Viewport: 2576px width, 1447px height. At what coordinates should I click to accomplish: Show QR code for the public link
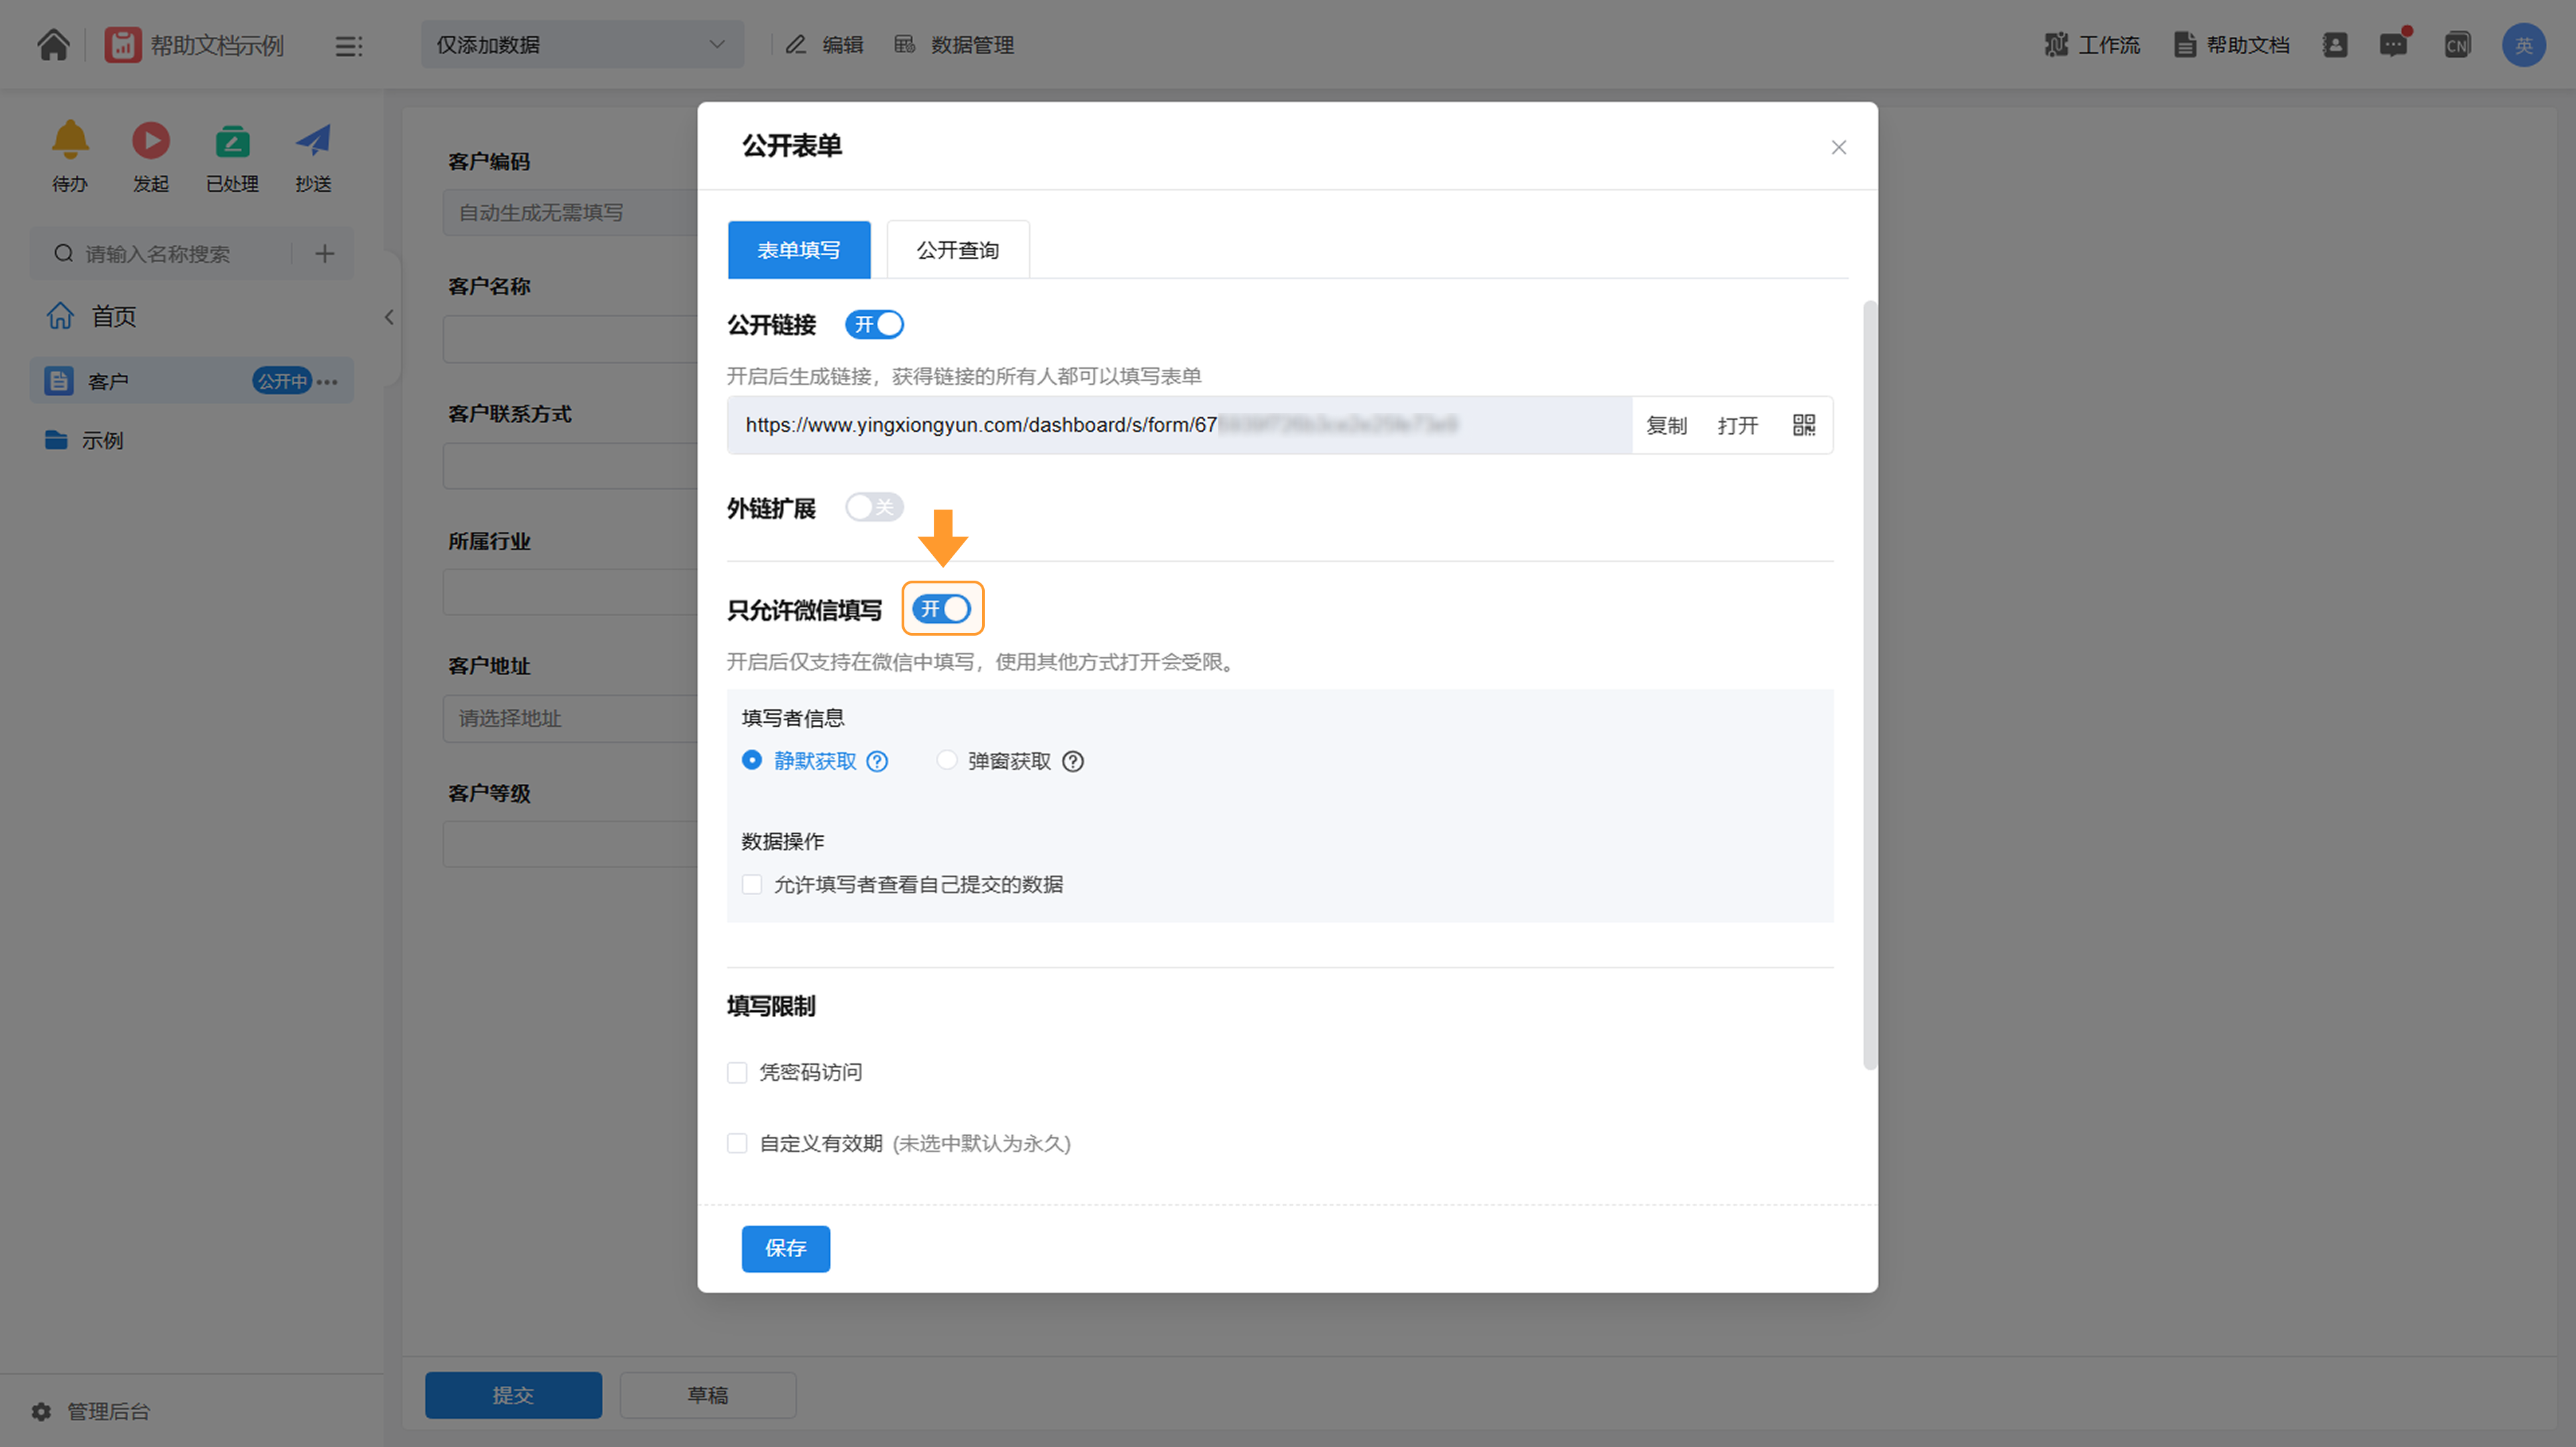(x=1804, y=426)
